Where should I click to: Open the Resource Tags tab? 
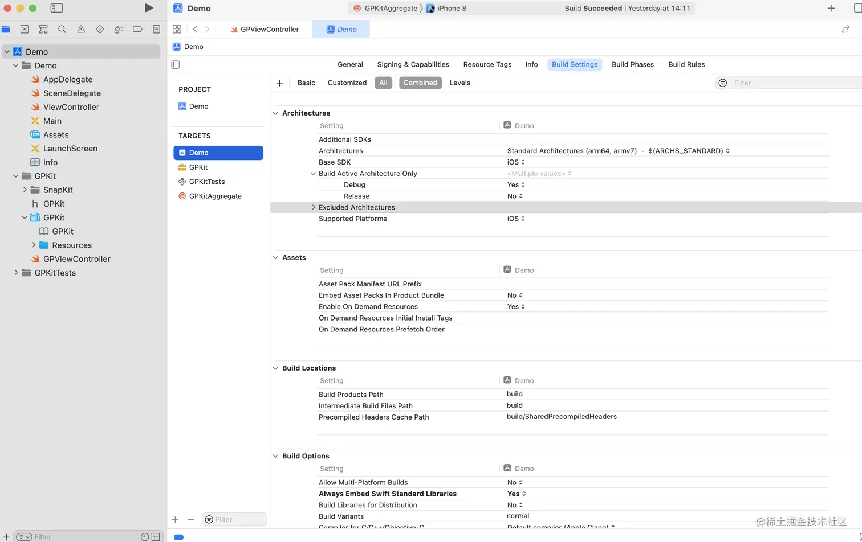click(x=487, y=64)
